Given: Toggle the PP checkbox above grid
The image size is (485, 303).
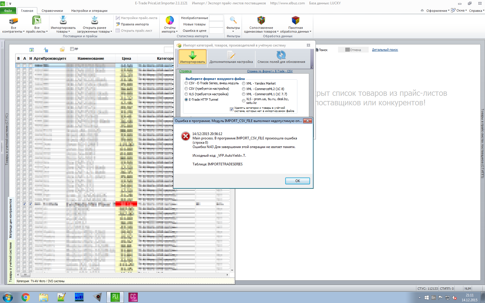Looking at the screenshot, I should [x=72, y=49].
